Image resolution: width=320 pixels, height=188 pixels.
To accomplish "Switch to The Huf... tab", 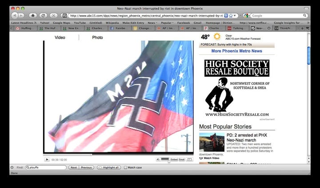I will point(49,29).
